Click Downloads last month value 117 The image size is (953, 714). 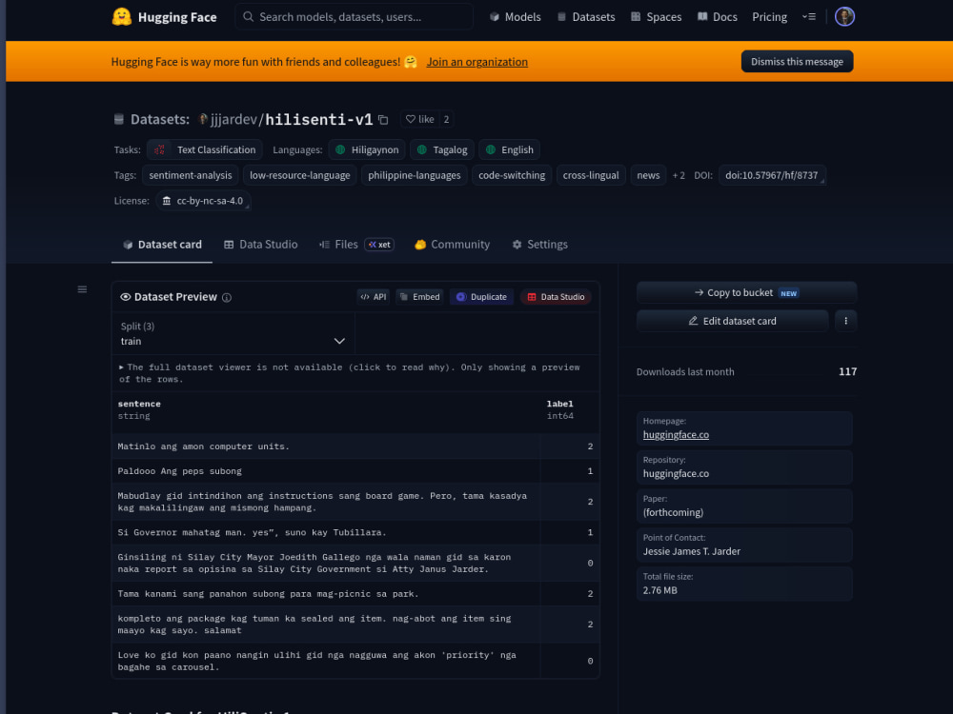click(847, 371)
